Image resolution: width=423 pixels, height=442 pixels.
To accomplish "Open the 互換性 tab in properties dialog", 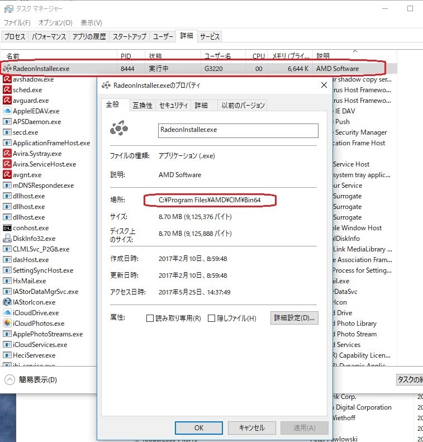I will point(142,106).
